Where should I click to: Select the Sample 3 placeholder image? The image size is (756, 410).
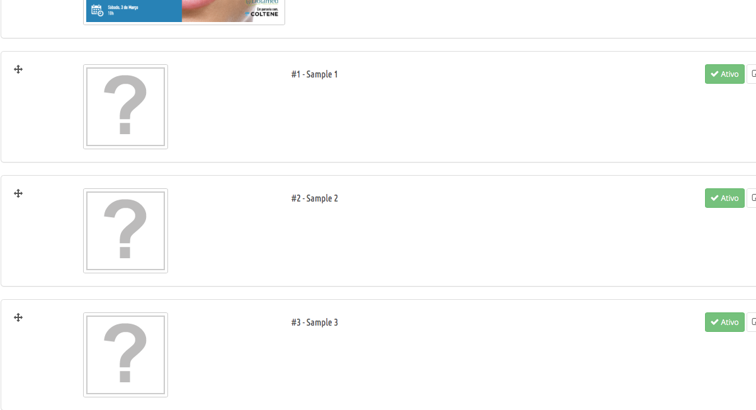pyautogui.click(x=125, y=355)
